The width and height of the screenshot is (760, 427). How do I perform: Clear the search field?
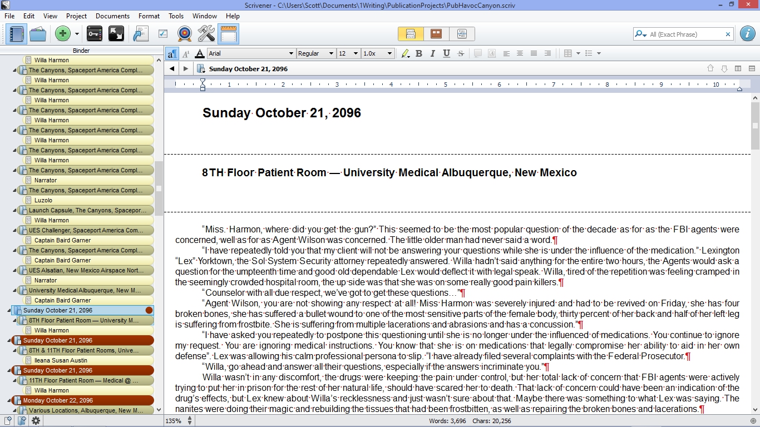click(728, 34)
